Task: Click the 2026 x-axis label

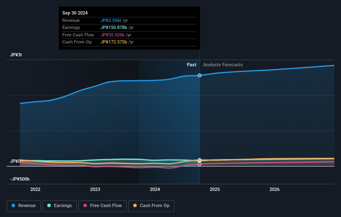Action: (275, 190)
